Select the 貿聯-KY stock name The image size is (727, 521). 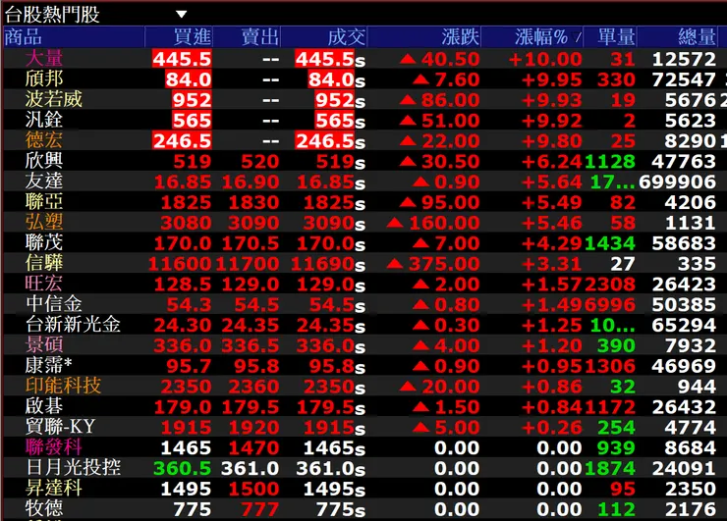[60, 427]
